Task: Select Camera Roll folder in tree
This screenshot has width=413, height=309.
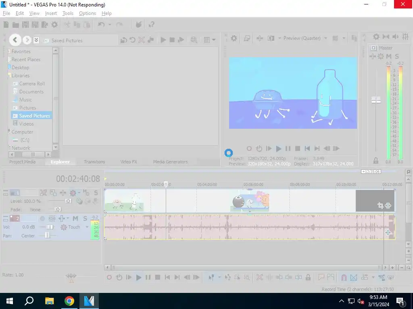Action: point(32,84)
